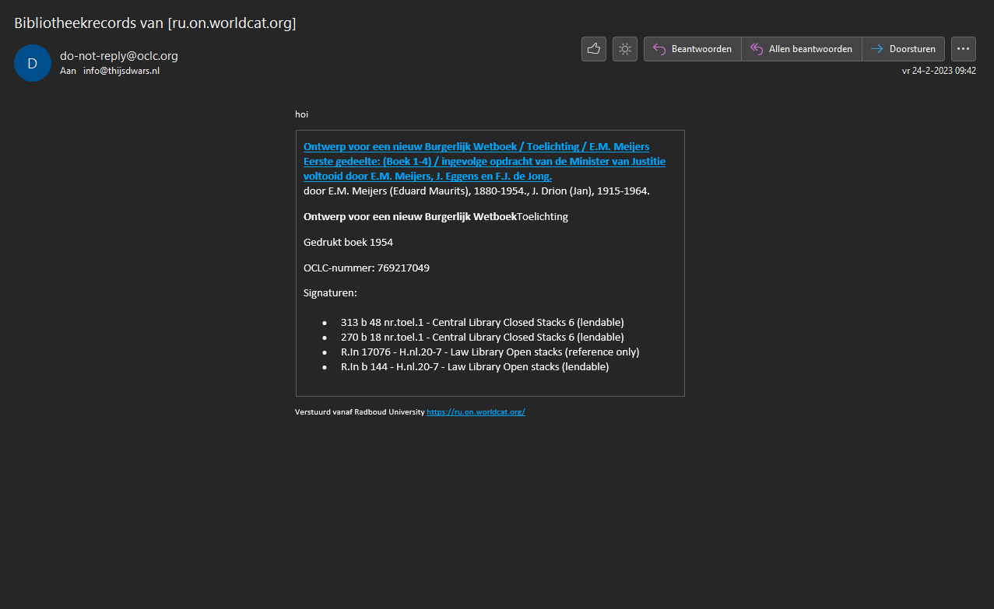Open the three-dots more actions menu

pyautogui.click(x=963, y=49)
